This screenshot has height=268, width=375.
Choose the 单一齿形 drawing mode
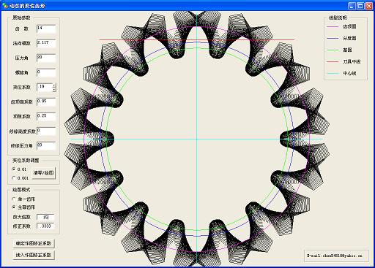pos(14,199)
